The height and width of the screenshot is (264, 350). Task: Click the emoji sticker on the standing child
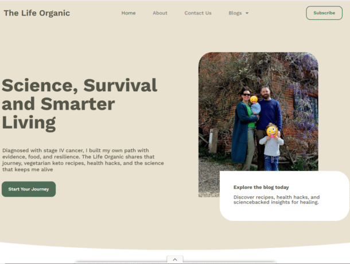(272, 130)
